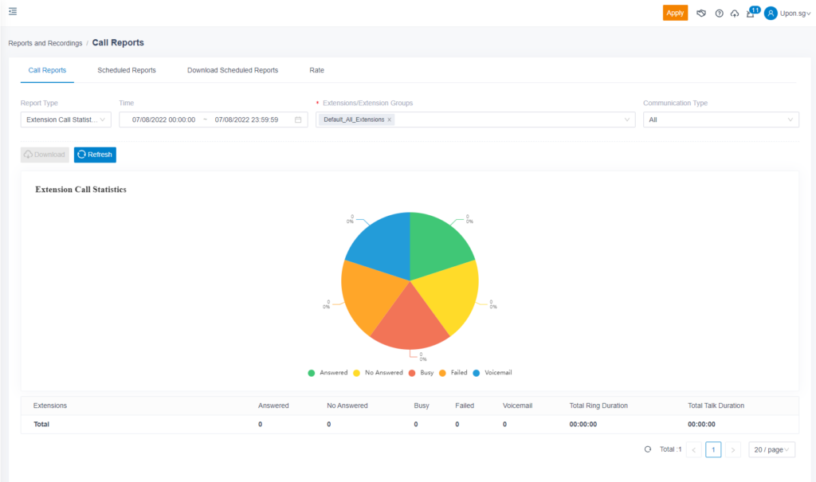This screenshot has height=482, width=816.
Task: Click the Refresh button
Action: (x=95, y=155)
